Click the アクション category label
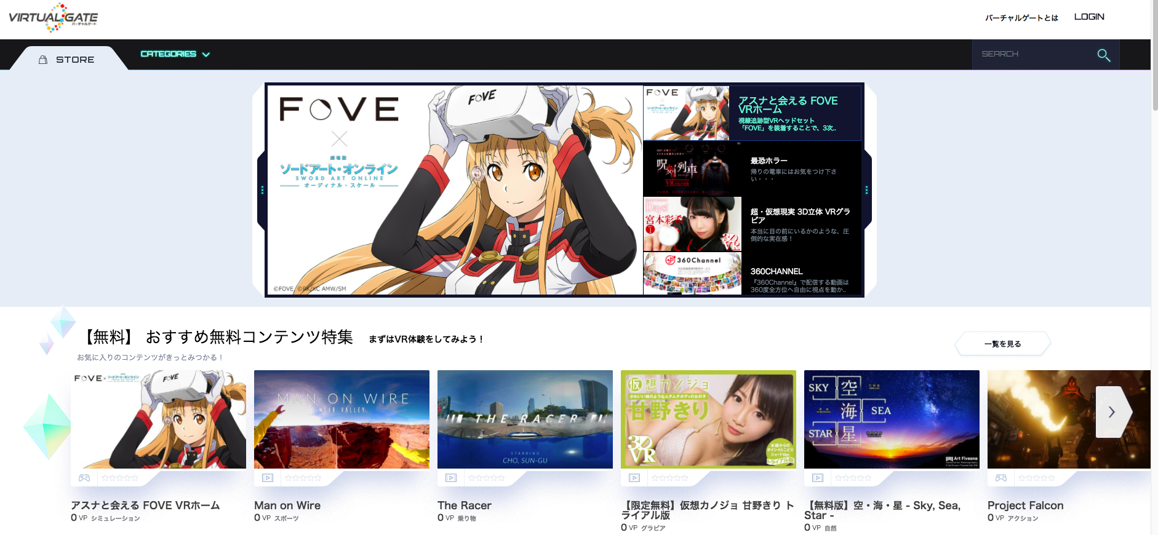 1023,518
